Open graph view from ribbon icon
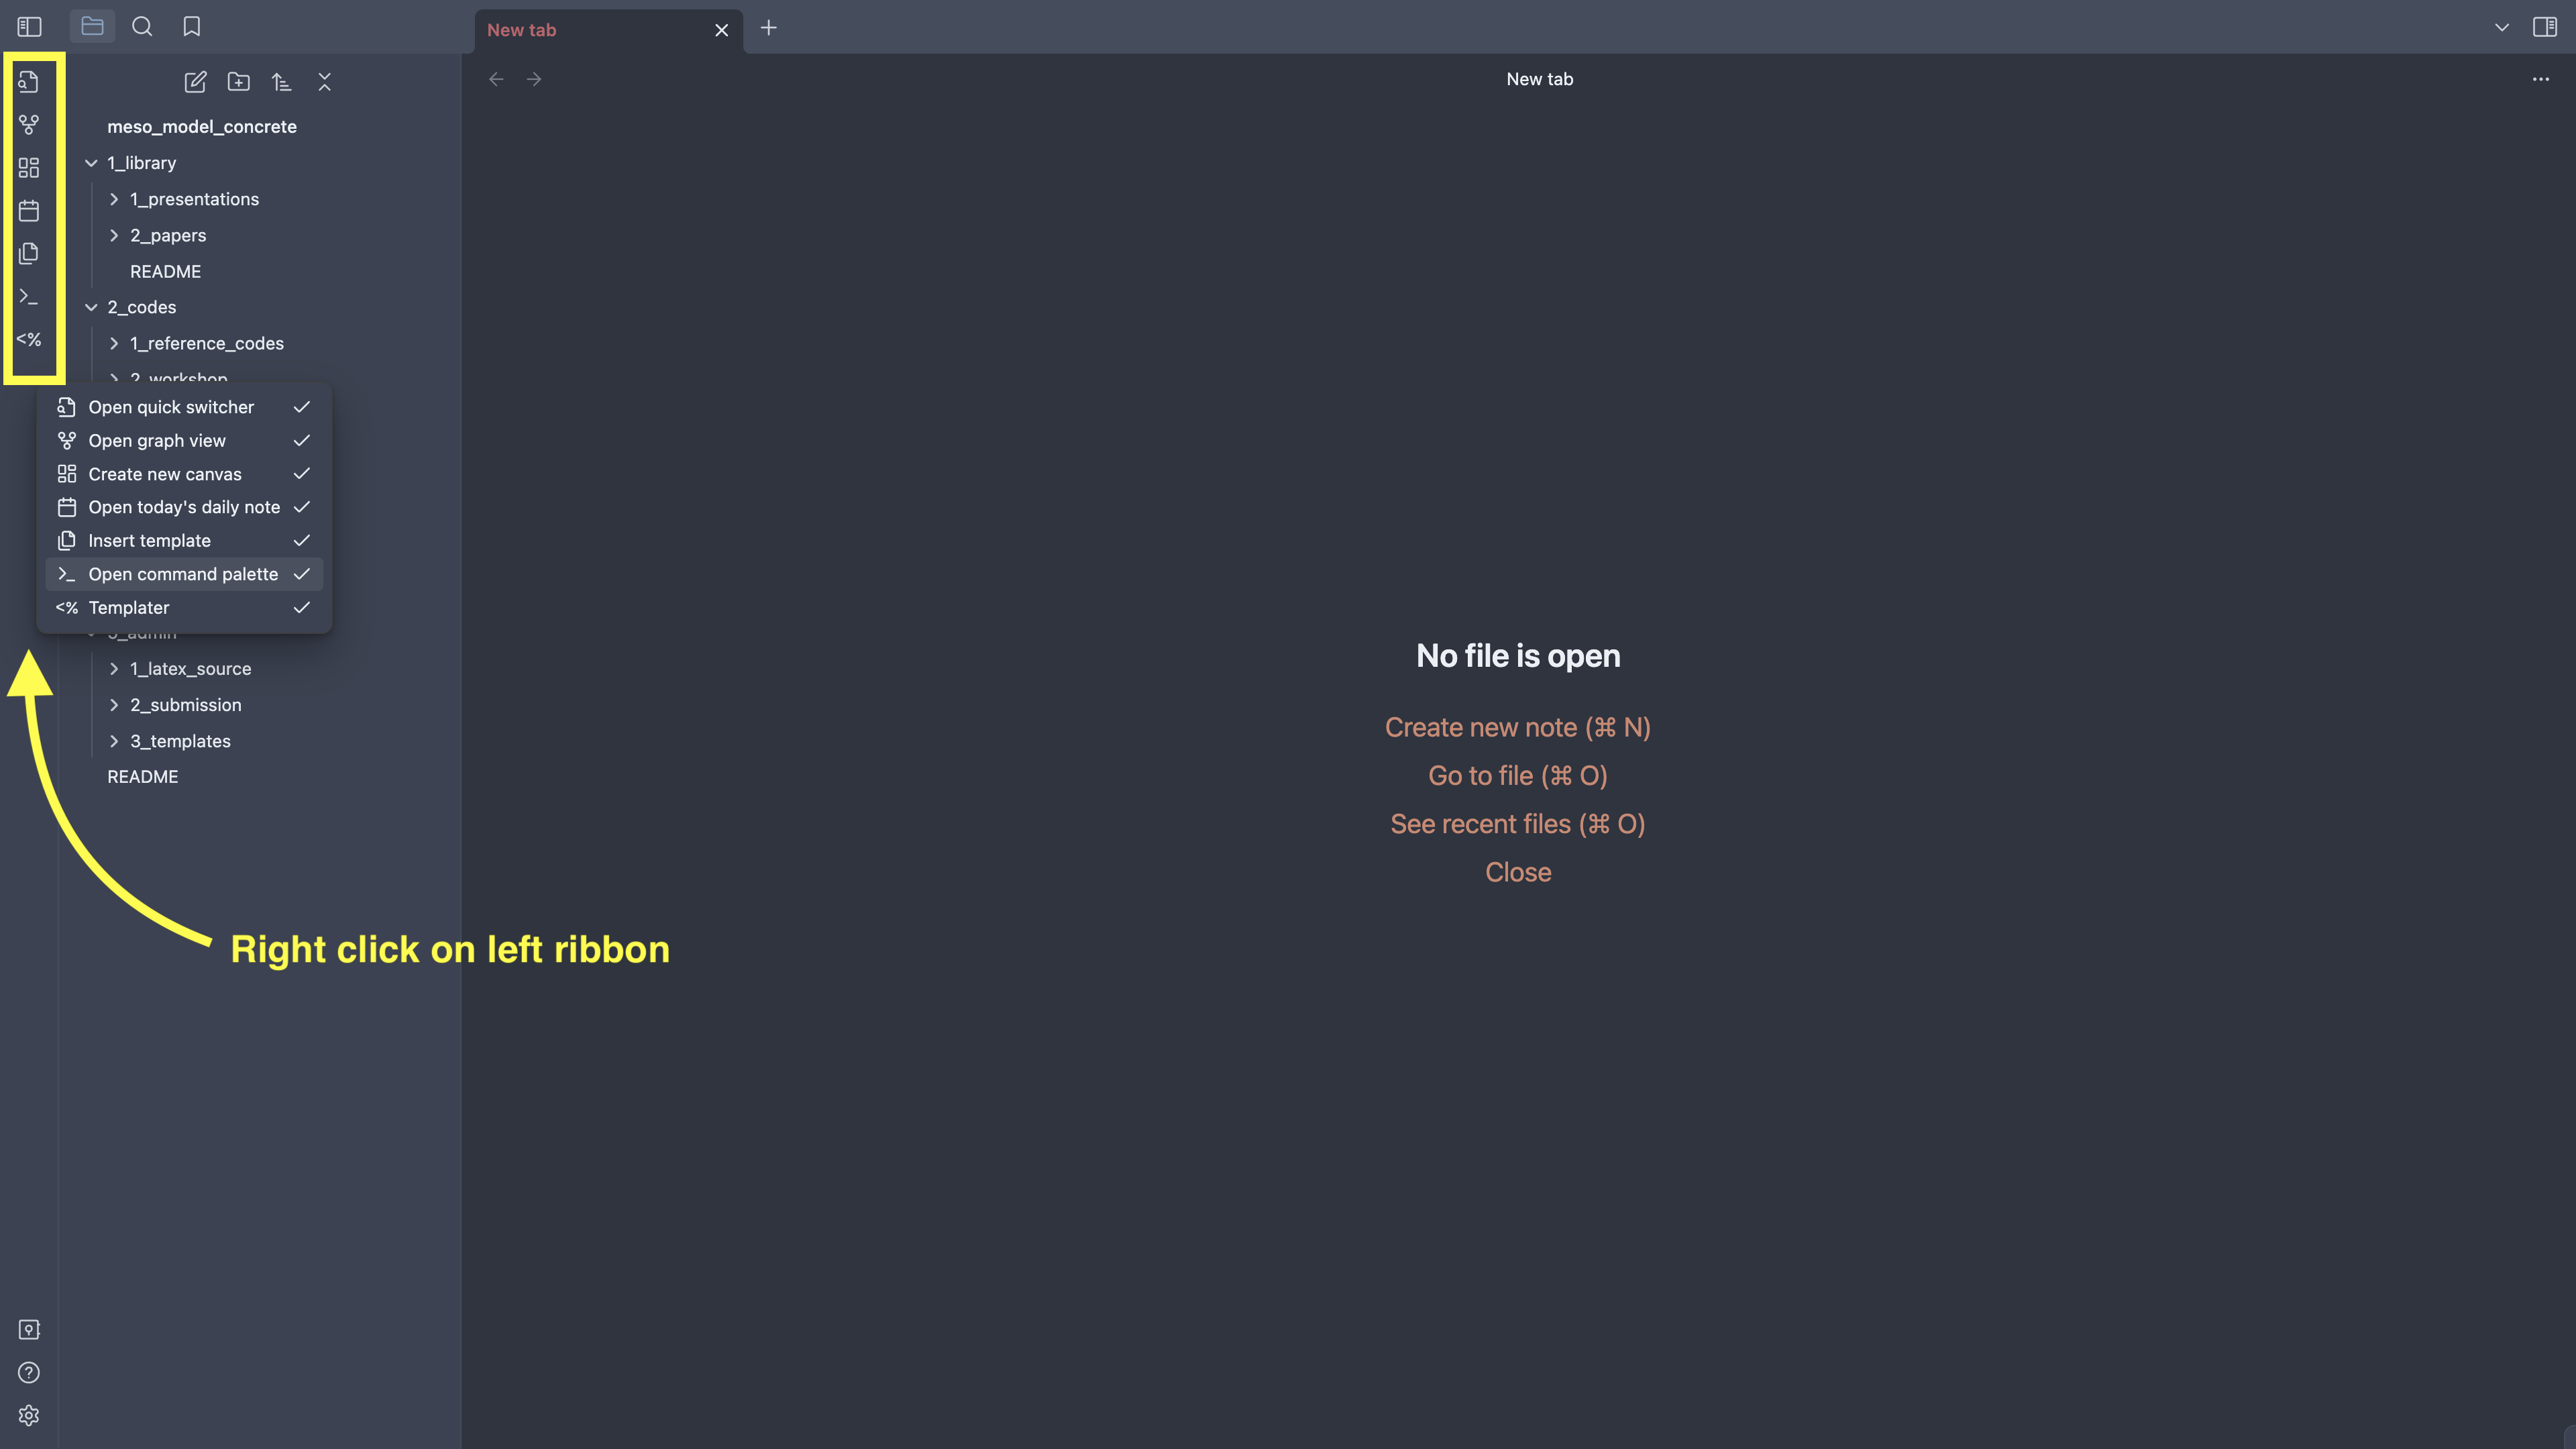 coord(28,125)
